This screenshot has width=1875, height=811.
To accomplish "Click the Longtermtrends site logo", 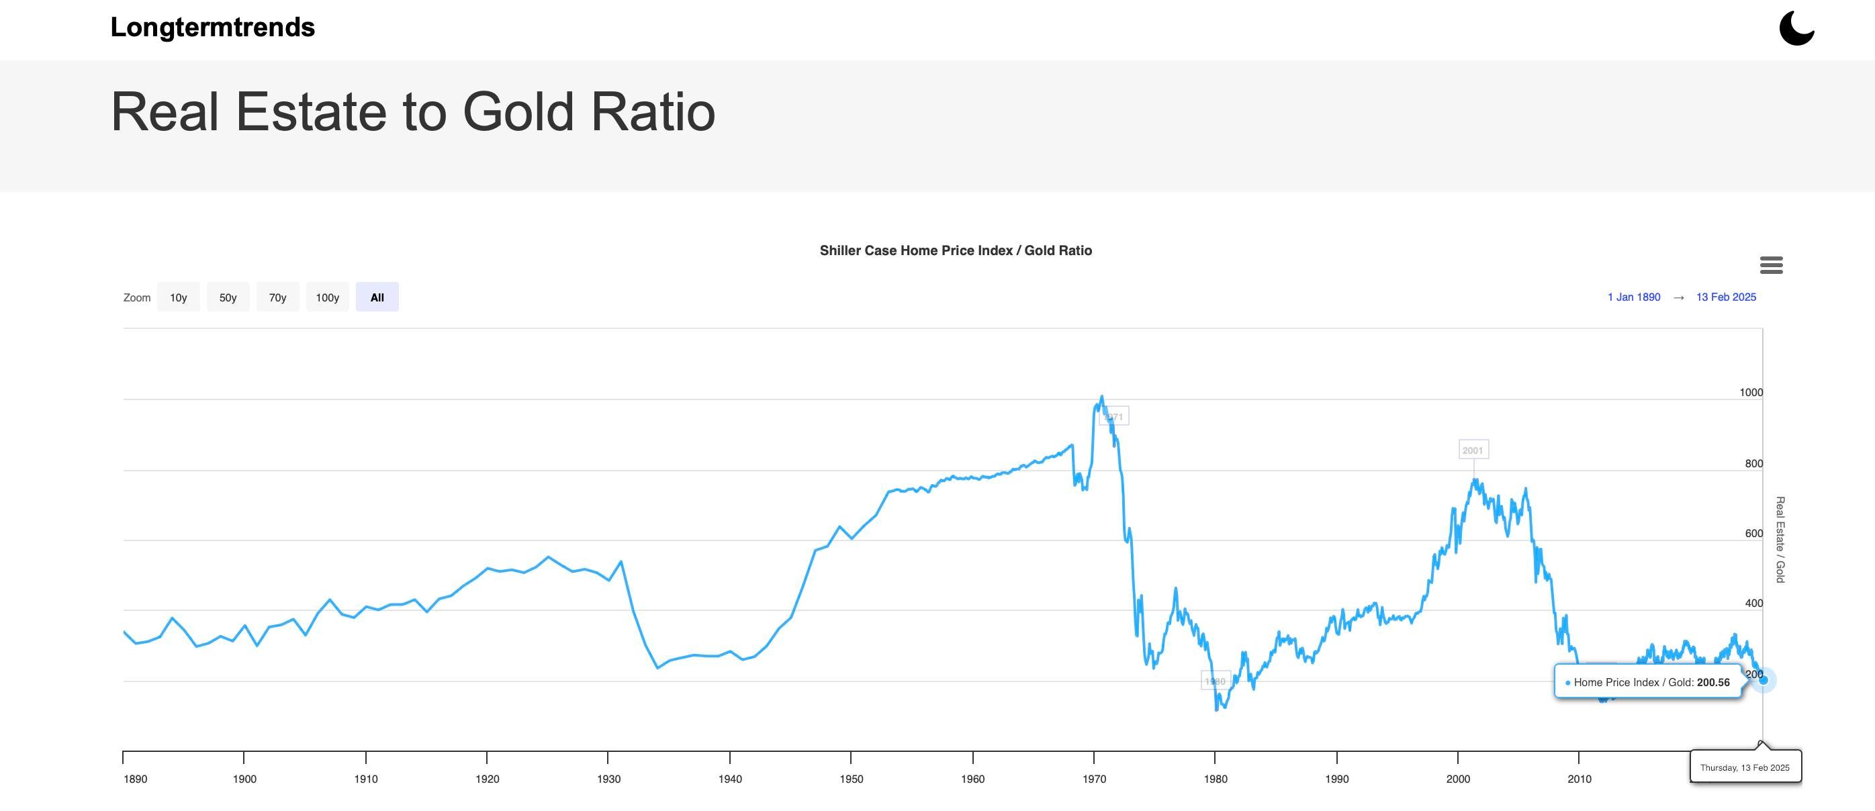I will [212, 28].
